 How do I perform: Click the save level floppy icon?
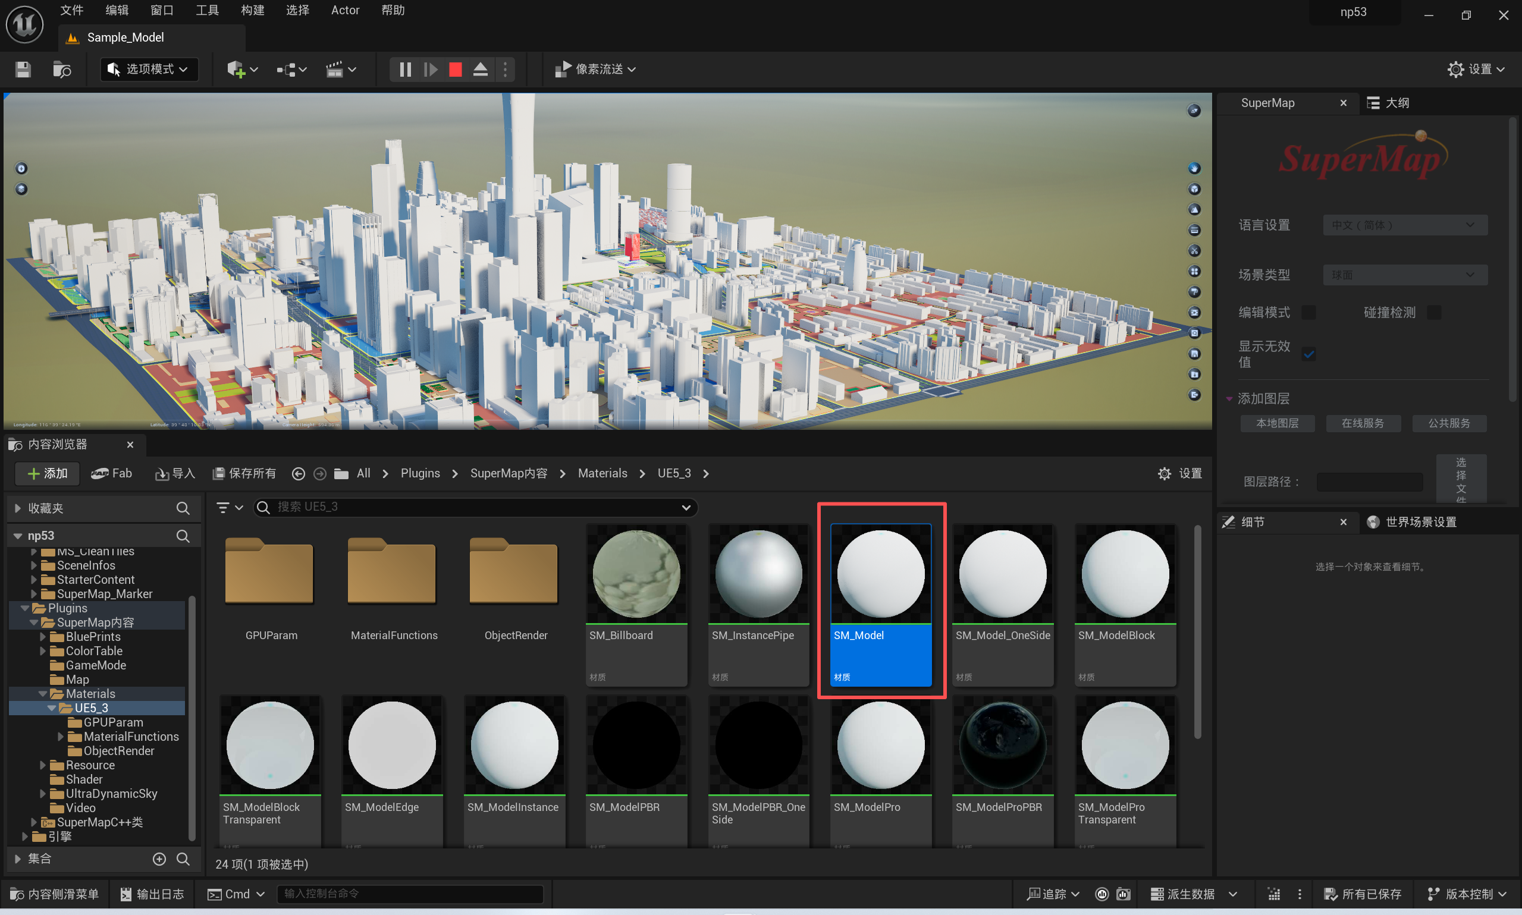pos(23,69)
